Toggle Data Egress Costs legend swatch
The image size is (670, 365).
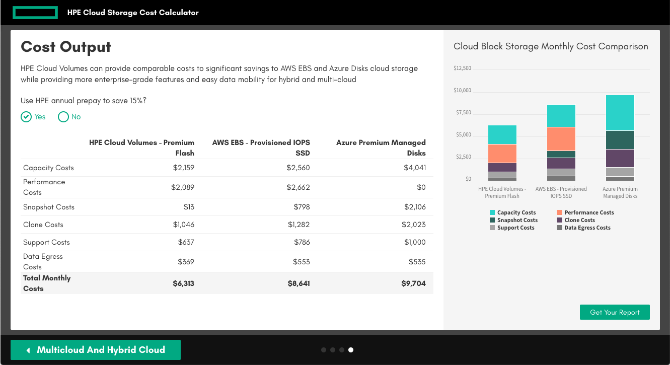559,228
